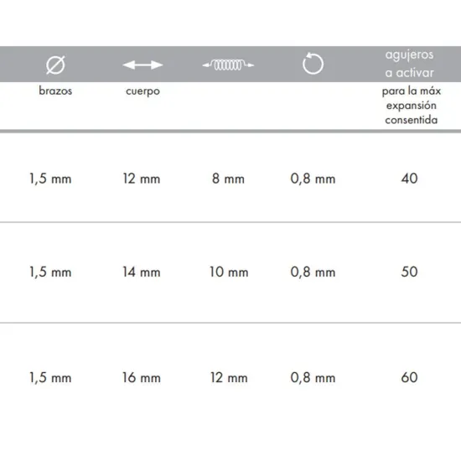This screenshot has height=461, width=461.
Task: Click the value 40 in first row
Action: point(409,179)
